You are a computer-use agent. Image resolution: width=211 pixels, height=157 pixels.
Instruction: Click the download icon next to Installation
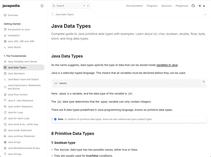(5, 35)
